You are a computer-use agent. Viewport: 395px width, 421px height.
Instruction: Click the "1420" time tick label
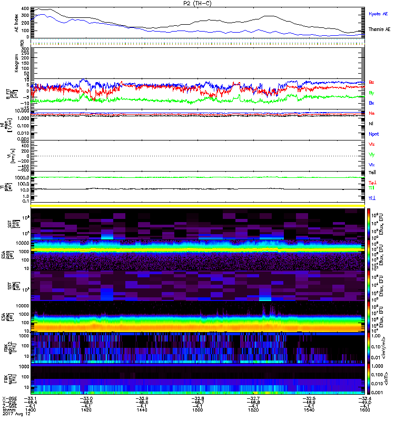86,410
